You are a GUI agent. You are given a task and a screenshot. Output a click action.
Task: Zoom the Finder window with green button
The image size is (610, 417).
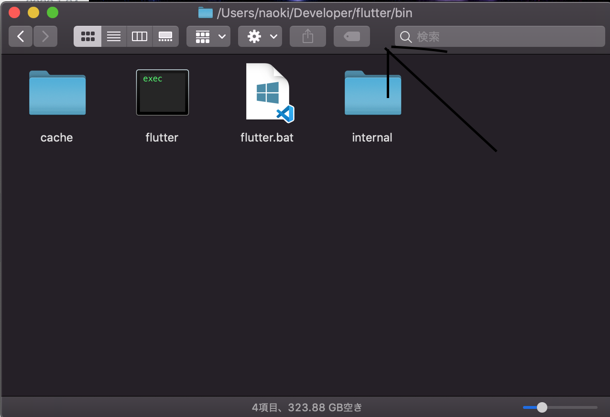(53, 12)
